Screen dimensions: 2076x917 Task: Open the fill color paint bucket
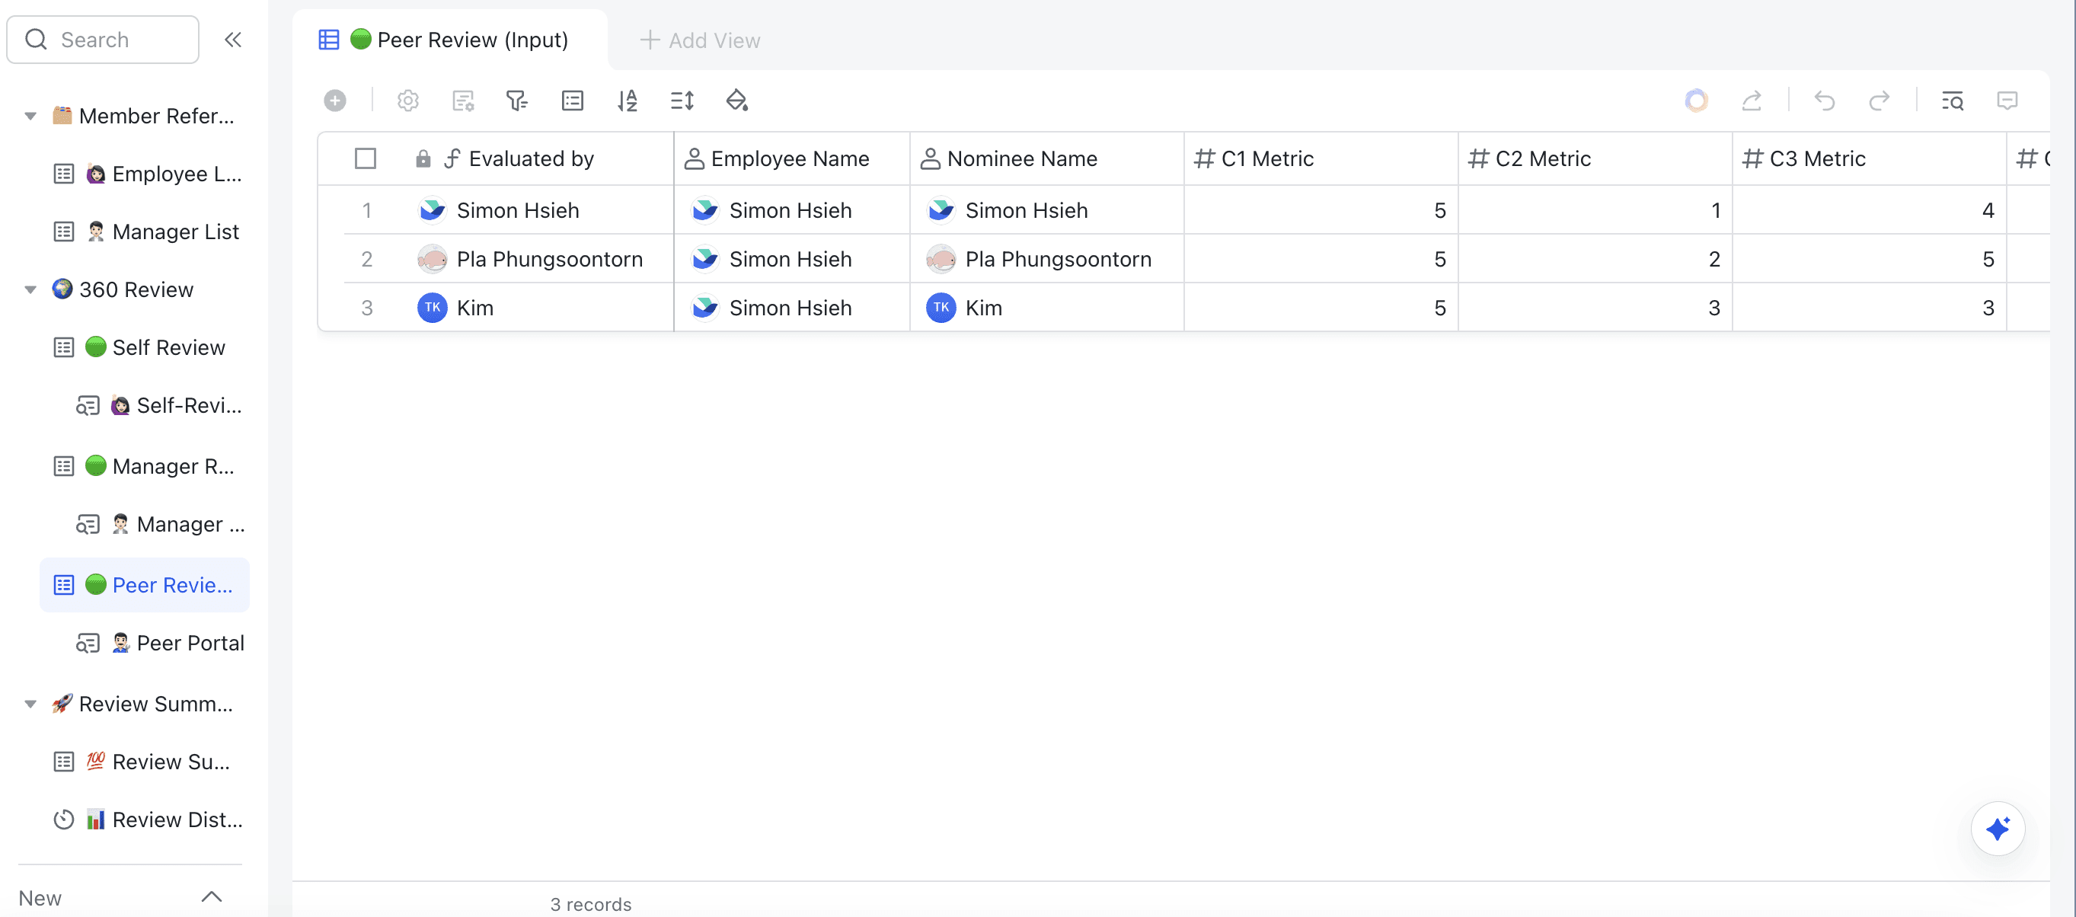[736, 101]
